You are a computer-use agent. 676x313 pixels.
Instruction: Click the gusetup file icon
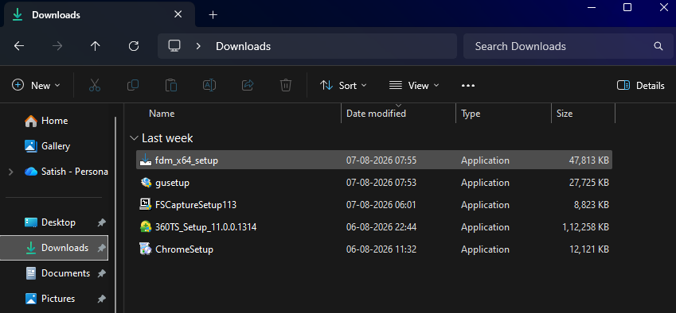point(145,183)
